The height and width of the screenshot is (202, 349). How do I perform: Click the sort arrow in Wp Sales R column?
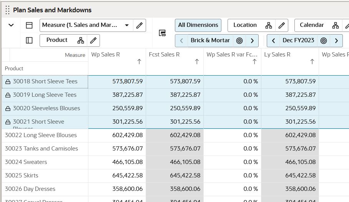click(x=140, y=61)
